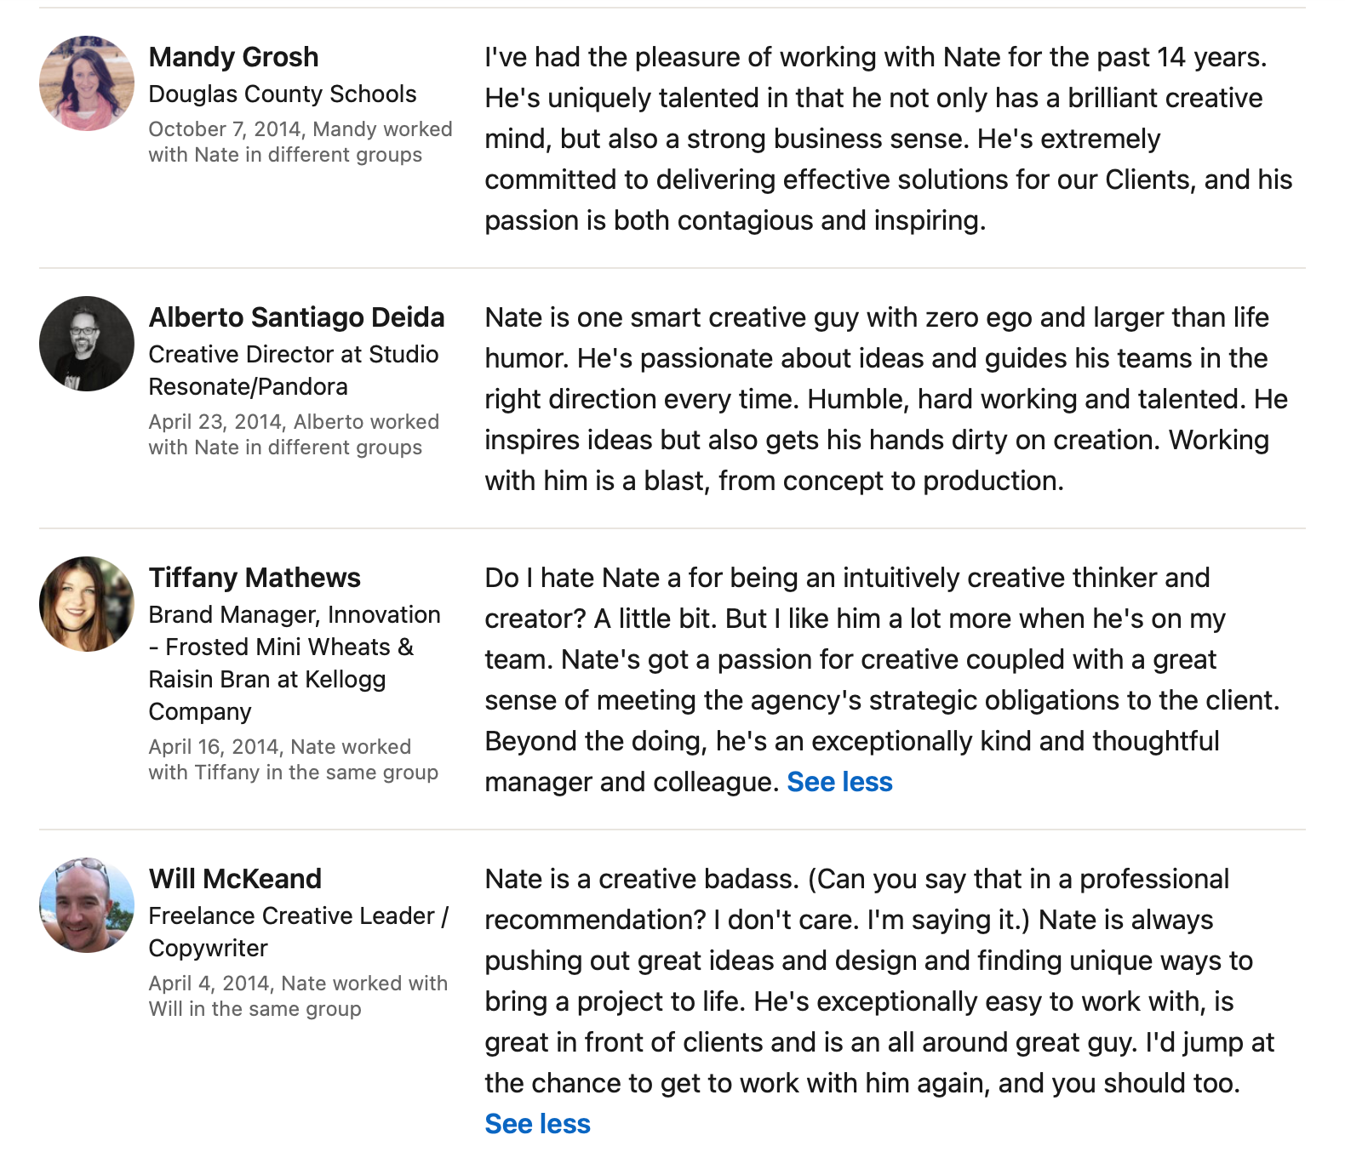
Task: Click the Alberto Santiago Deida name
Action: (296, 317)
